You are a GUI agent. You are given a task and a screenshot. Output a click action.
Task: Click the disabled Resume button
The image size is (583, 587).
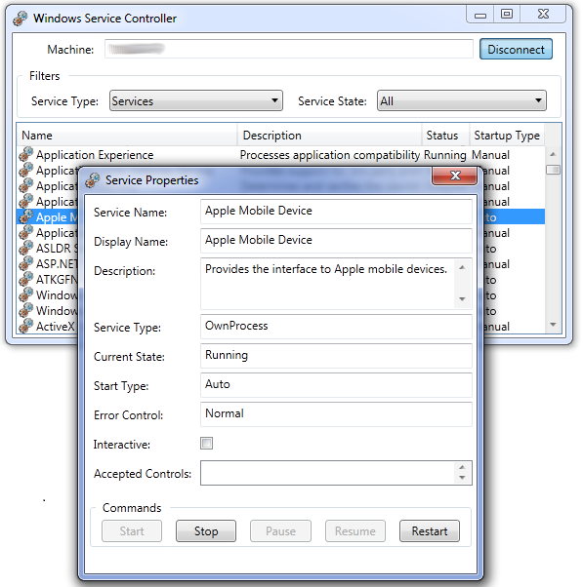click(x=355, y=530)
